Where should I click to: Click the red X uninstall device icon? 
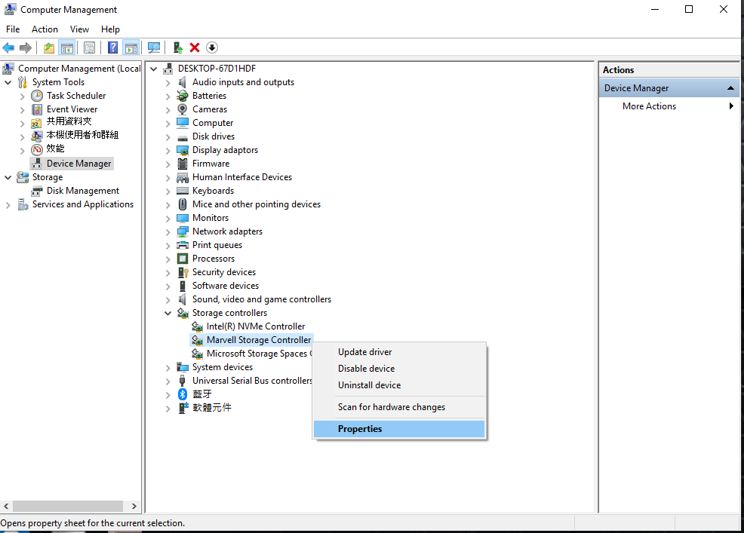pos(195,47)
